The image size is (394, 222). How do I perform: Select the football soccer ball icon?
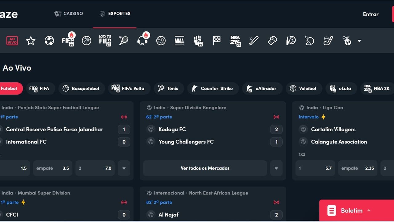pos(49,41)
